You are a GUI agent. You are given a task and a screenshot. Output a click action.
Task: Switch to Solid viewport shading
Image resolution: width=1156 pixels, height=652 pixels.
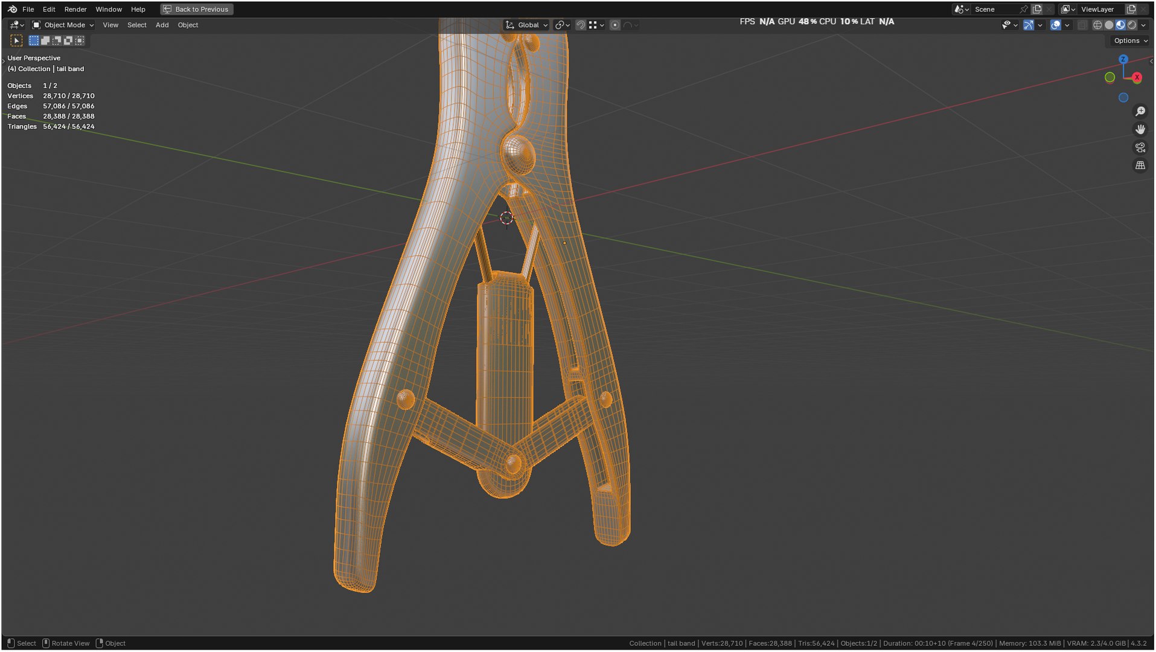coord(1109,25)
